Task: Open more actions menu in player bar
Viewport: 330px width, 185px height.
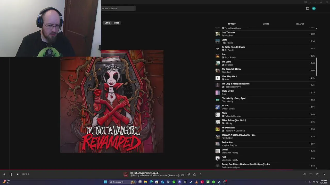Action: (x=200, y=174)
